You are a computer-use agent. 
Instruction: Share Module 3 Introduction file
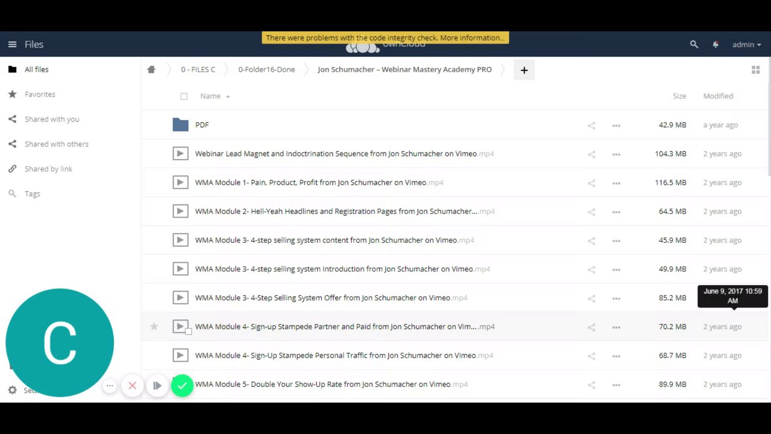[592, 269]
